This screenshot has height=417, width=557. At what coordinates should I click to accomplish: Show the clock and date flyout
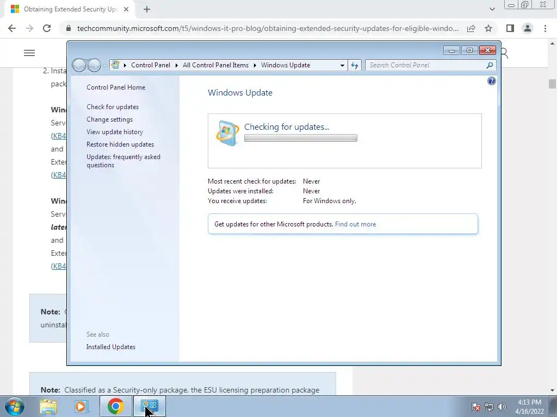529,407
